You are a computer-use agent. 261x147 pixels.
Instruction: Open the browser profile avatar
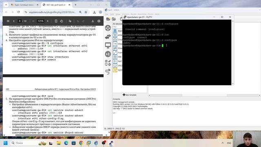(x=100, y=12)
